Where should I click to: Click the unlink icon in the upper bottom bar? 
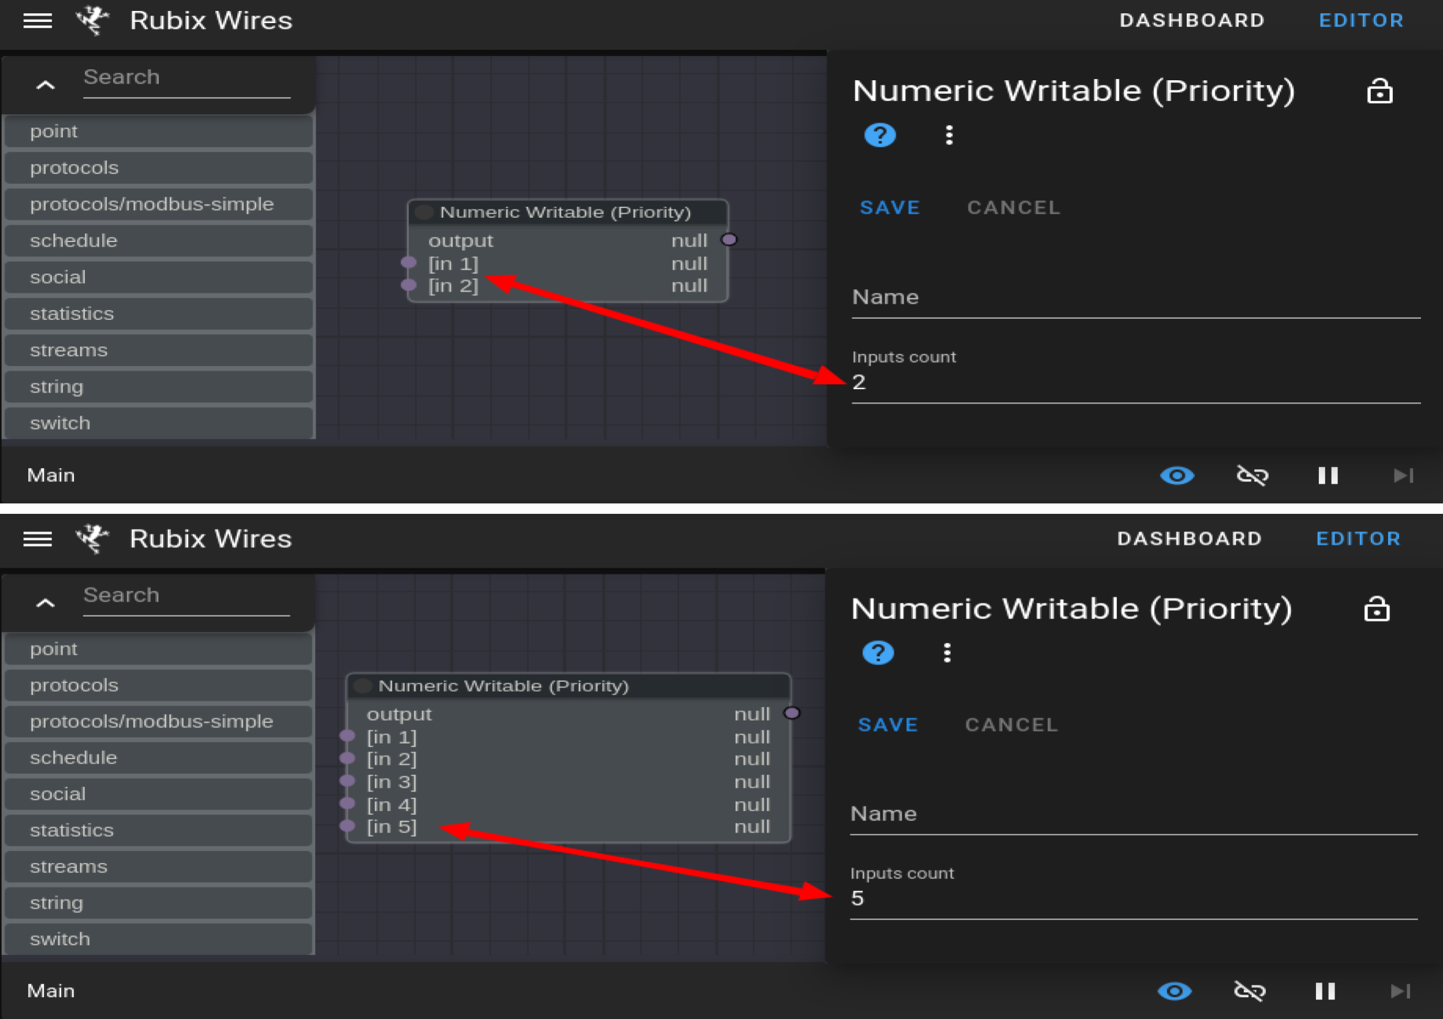tap(1252, 475)
